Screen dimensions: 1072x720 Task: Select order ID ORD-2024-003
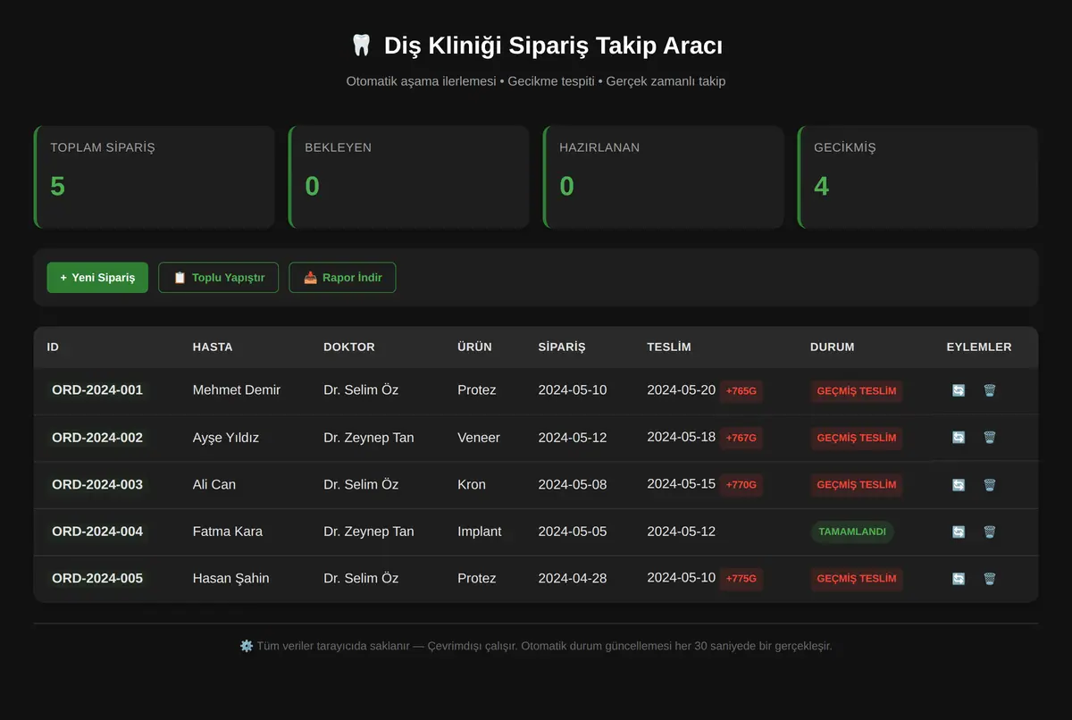pos(97,485)
